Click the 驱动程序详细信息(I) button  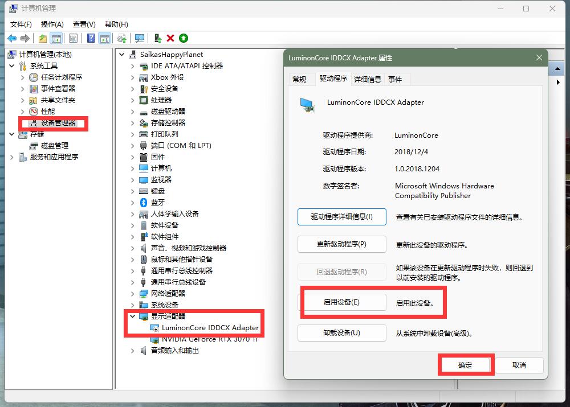341,217
